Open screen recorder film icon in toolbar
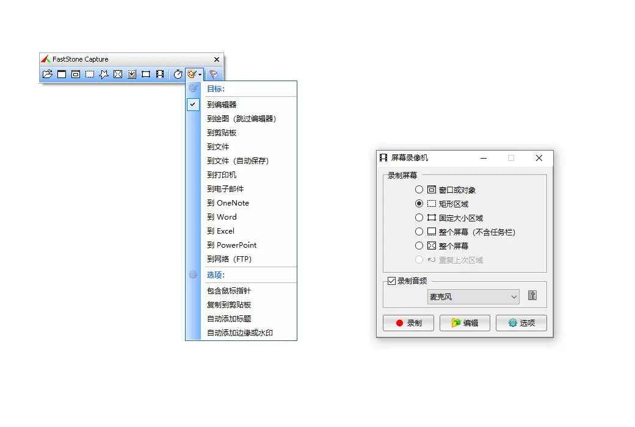The height and width of the screenshot is (427, 635). [x=160, y=74]
